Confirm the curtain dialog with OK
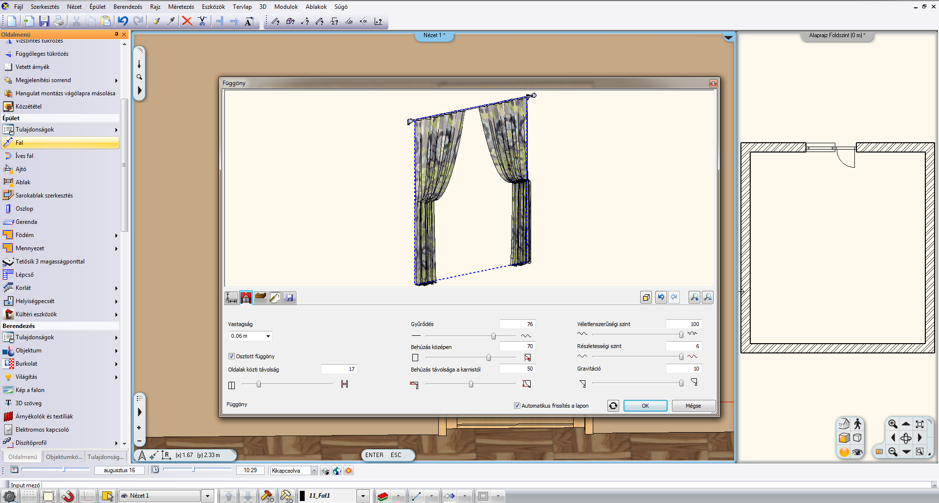This screenshot has width=939, height=503. coord(645,406)
